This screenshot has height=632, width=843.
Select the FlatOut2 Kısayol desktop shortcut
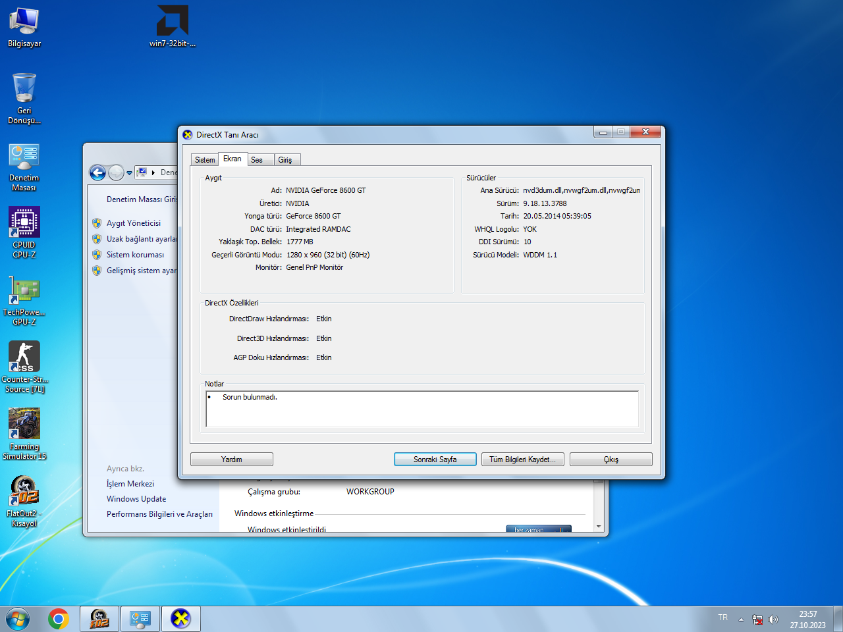coord(24,501)
